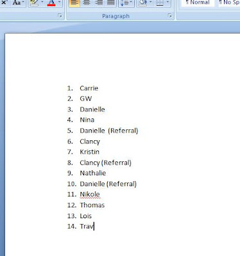The image size is (240, 256).
Task: Align text left
Action: [74, 3]
